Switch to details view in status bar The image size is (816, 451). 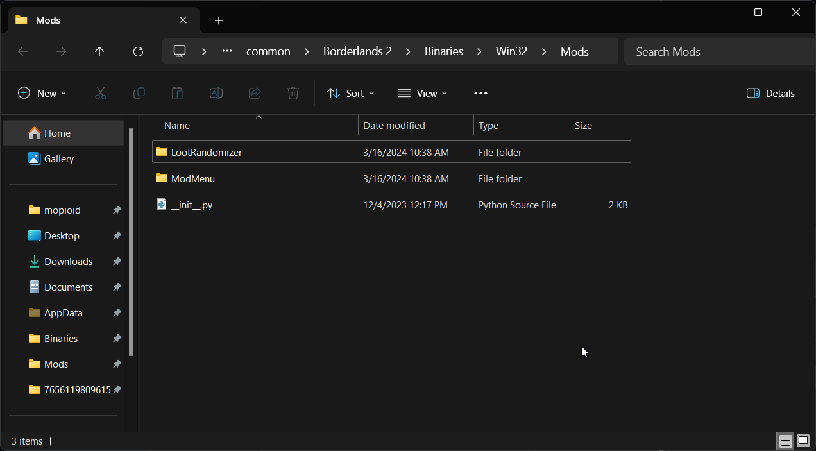point(785,441)
